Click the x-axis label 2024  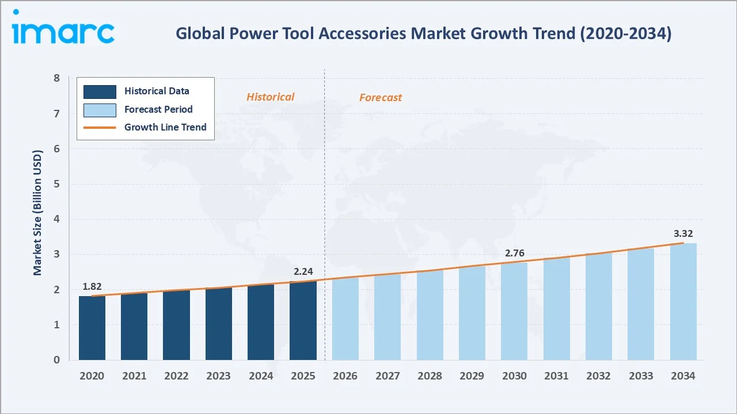point(261,375)
